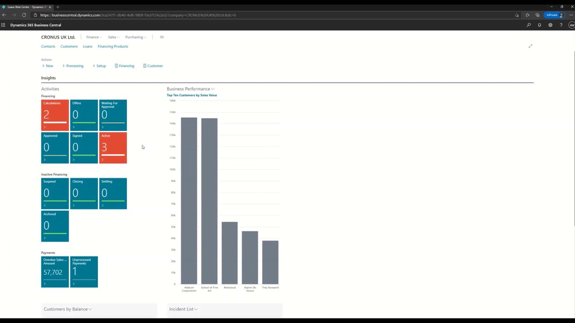575x323 pixels.
Task: Open the AW user account avatar
Action: click(571, 25)
